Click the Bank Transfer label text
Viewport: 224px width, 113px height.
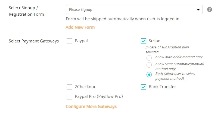pyautogui.click(x=162, y=87)
